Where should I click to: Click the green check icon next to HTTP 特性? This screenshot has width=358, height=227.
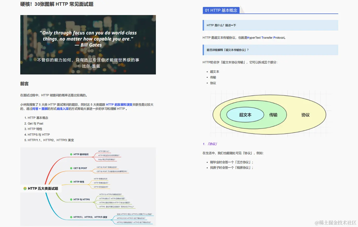71,182
